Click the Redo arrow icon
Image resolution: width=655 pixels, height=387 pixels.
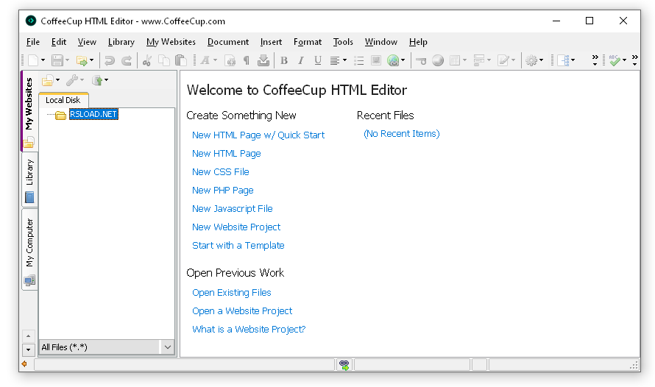pos(127,60)
